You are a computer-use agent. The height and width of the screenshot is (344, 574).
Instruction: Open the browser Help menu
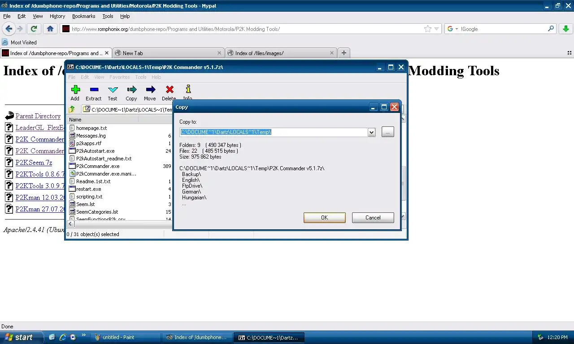(x=125, y=16)
